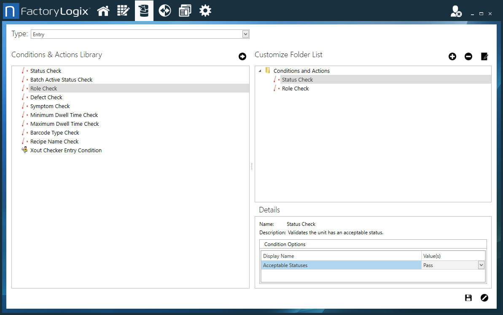Image resolution: width=503 pixels, height=315 pixels.
Task: Add a folder with the plus icon
Action: [452, 56]
